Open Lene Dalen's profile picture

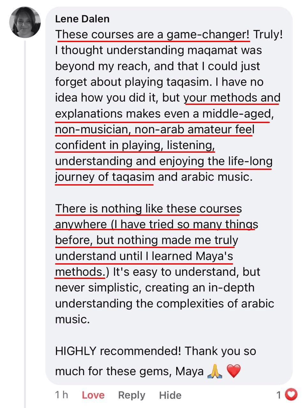click(x=25, y=22)
